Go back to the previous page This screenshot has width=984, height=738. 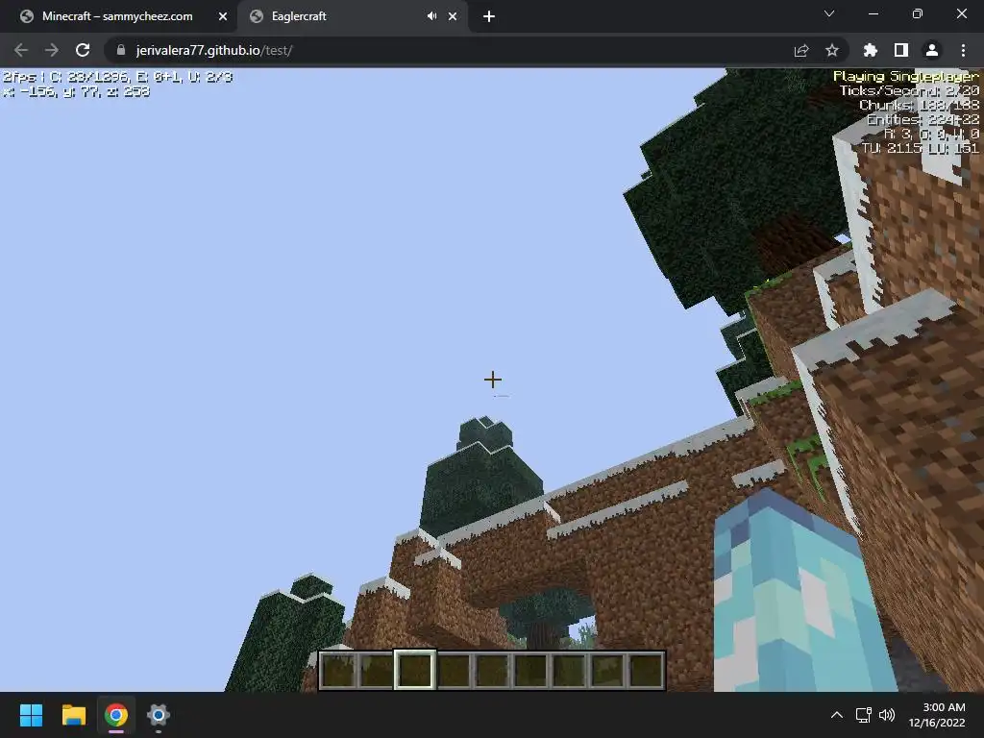coord(21,50)
